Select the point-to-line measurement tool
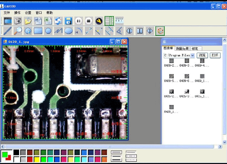The image size is (227, 164). [x=99, y=31]
